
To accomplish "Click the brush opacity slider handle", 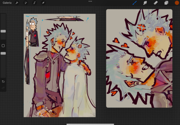I will tap(3, 53).
